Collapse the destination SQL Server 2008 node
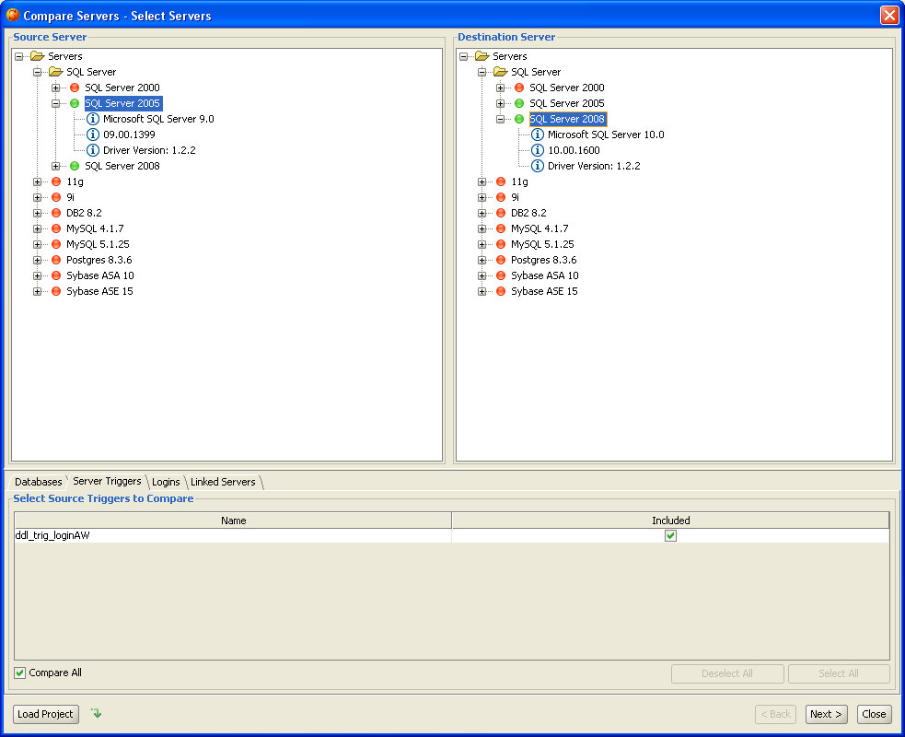 [501, 119]
